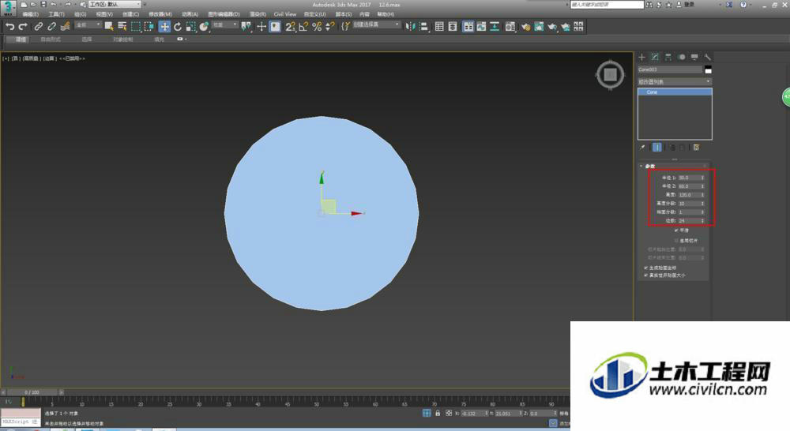
Task: Click the Configure Modifier Sets icon
Action: [x=696, y=148]
